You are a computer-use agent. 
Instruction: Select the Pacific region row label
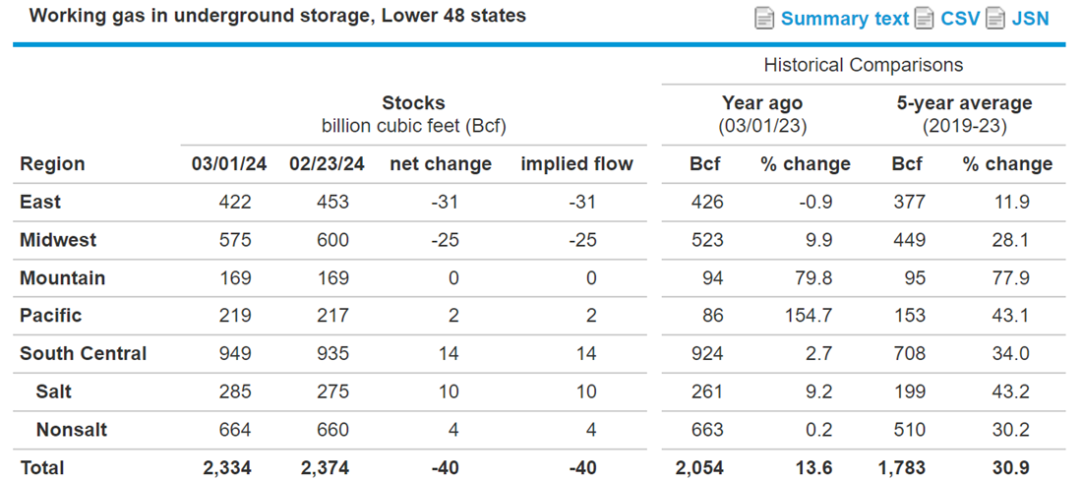click(x=51, y=316)
